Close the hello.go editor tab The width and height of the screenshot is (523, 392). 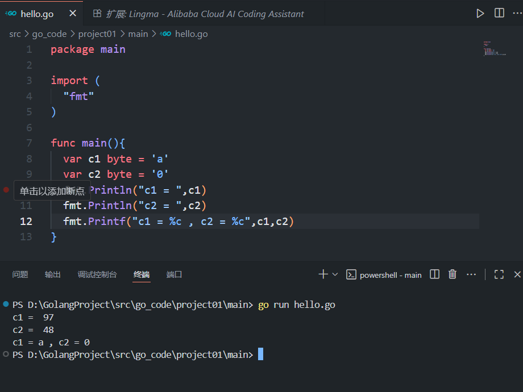coord(72,14)
